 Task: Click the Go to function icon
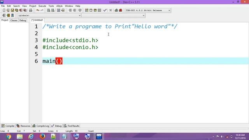click(x=59, y=10)
